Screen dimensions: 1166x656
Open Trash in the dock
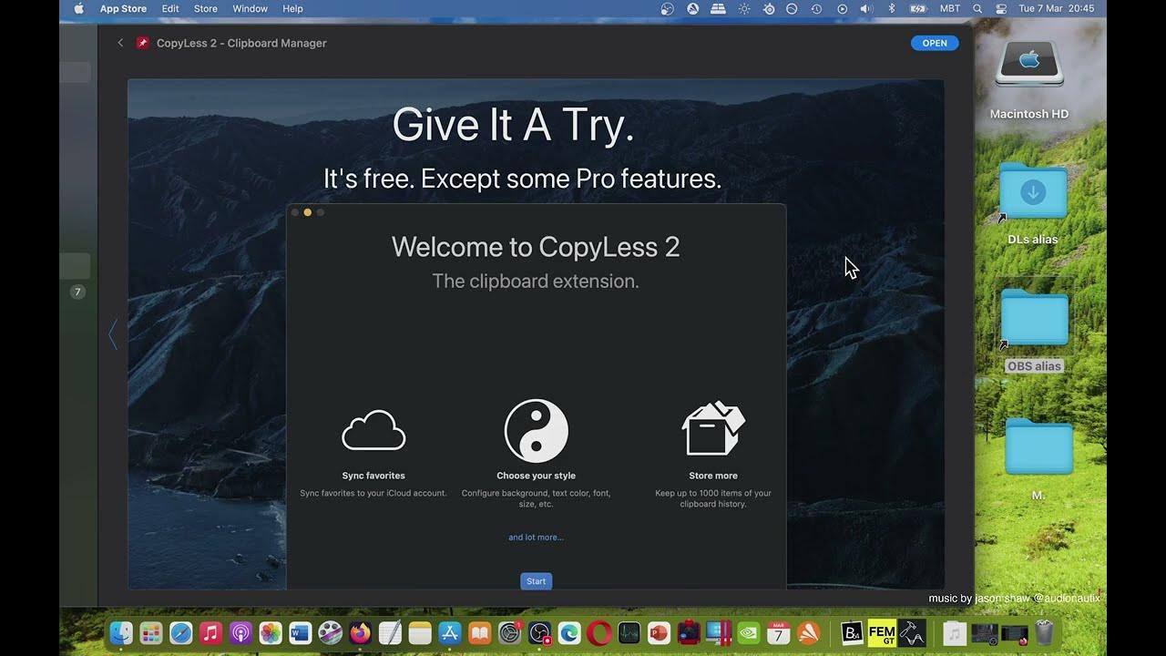[x=1044, y=632]
